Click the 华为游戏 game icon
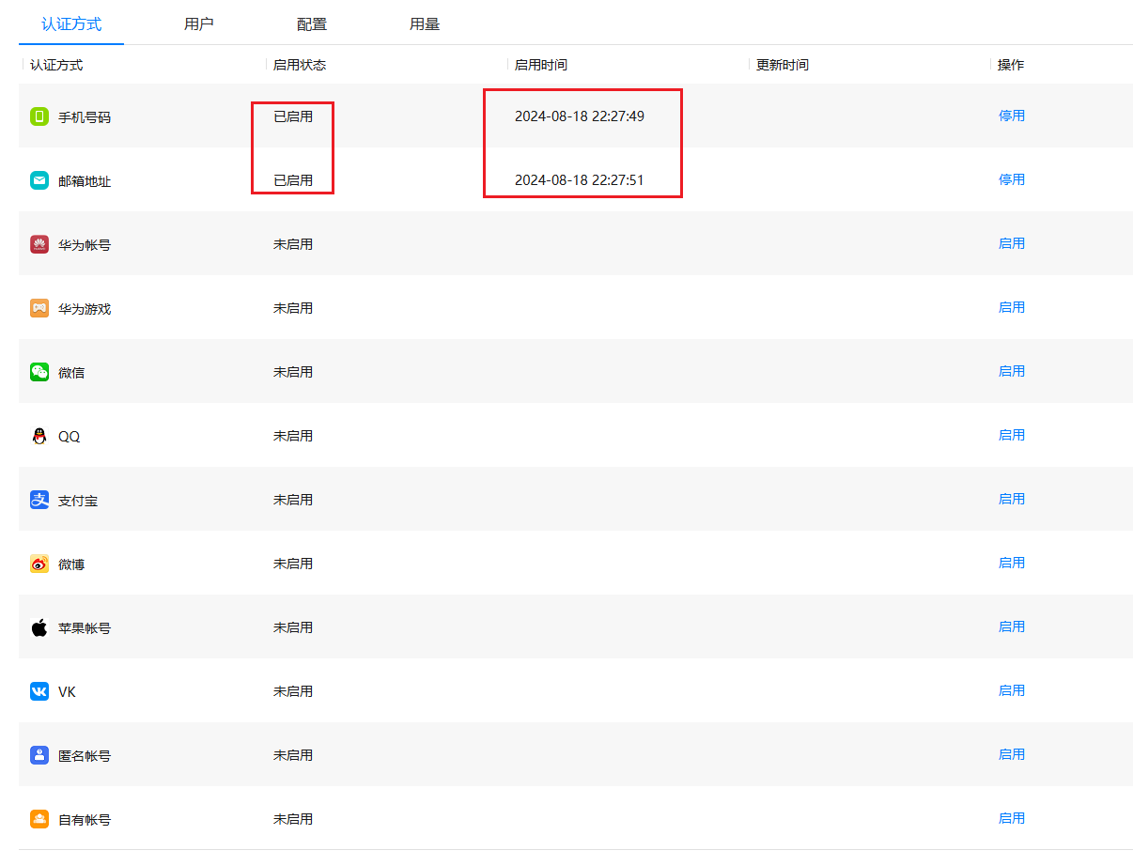 [39, 306]
